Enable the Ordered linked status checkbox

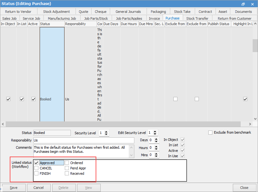(x=67, y=163)
